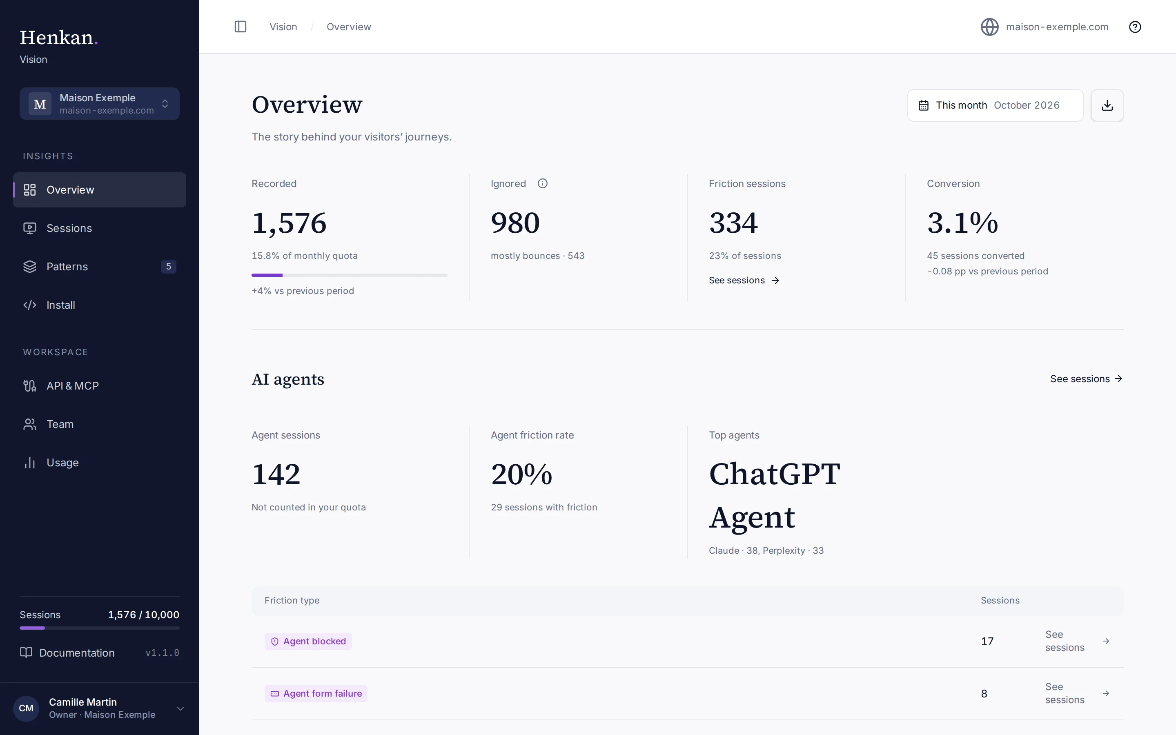1176x735 pixels.
Task: Click the Documentation book icon
Action: pyautogui.click(x=26, y=653)
